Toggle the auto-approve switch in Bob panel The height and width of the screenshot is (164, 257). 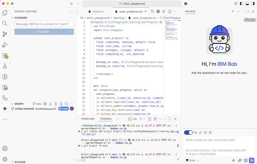click(x=188, y=133)
